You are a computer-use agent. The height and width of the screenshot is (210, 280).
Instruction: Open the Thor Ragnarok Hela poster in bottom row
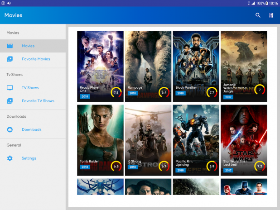[100, 186]
